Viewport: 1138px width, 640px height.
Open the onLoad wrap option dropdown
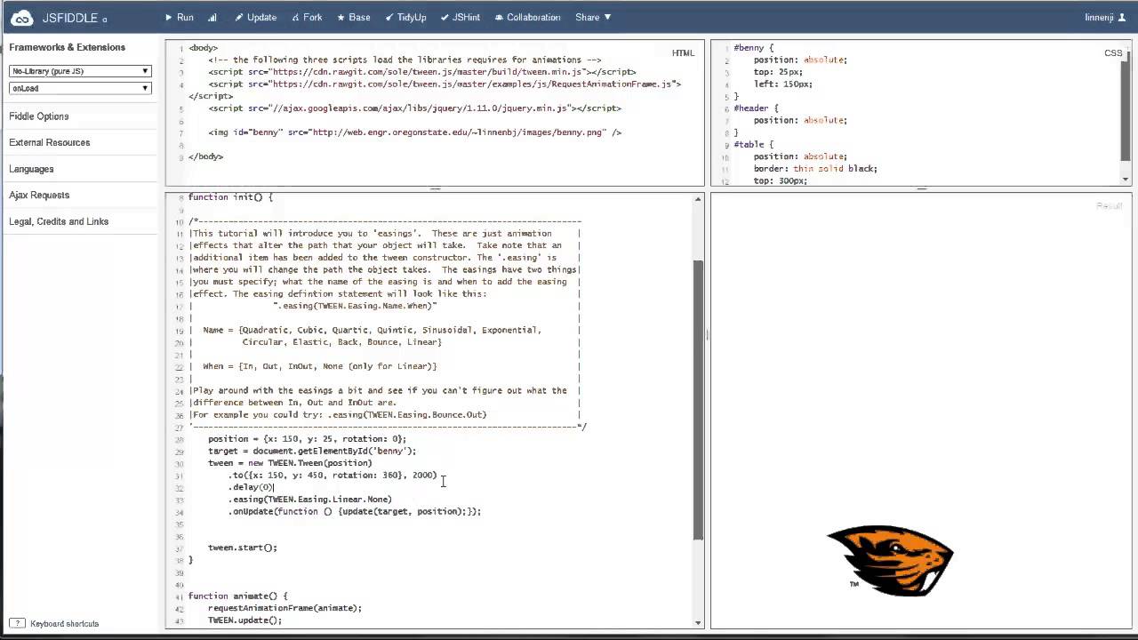[80, 88]
